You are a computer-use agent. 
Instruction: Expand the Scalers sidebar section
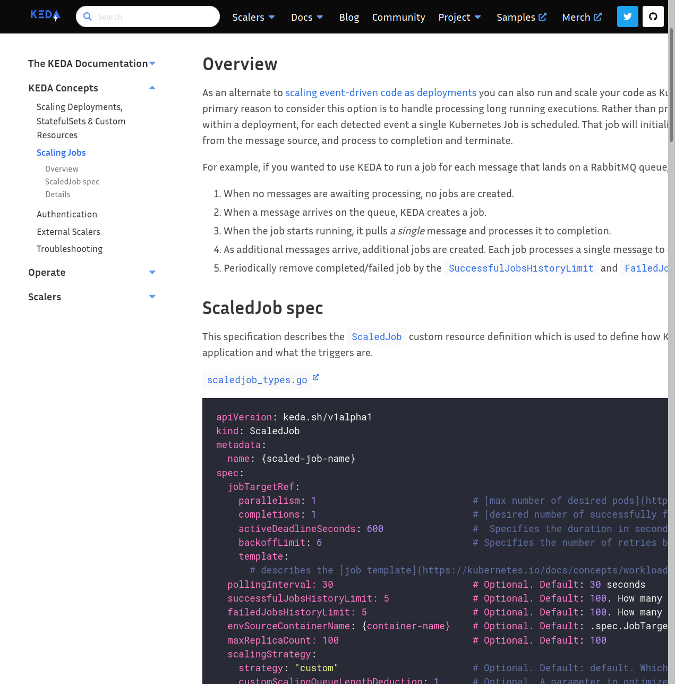point(152,297)
